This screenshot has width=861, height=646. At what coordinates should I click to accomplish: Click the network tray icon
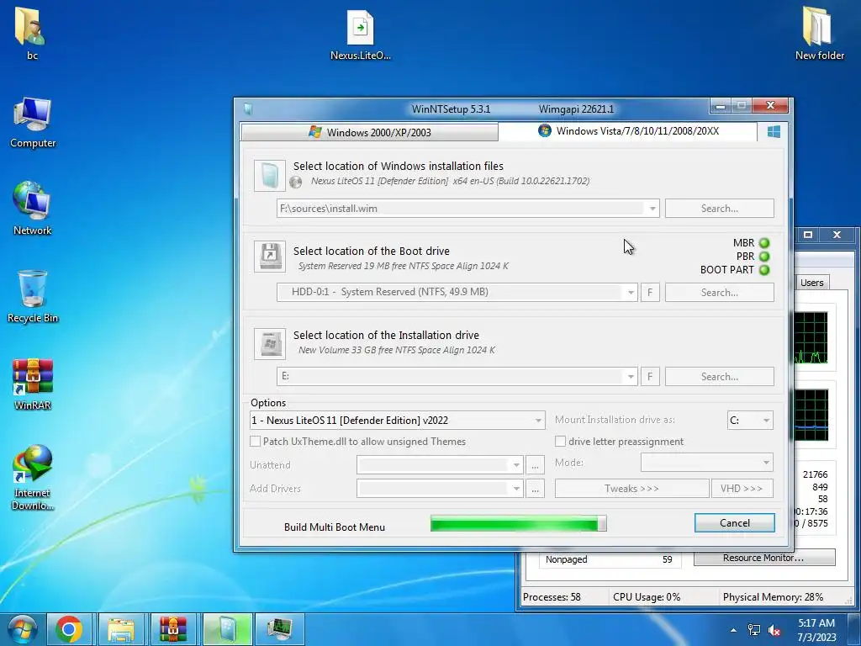[x=754, y=630]
